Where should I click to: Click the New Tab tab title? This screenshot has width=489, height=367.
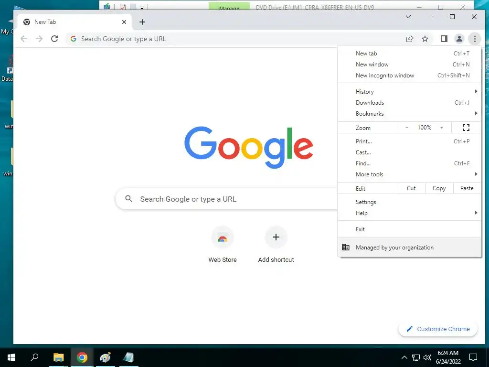45,22
